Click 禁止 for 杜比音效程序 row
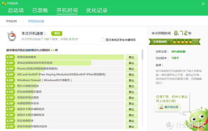The width and height of the screenshot is (208, 131). coord(131,121)
